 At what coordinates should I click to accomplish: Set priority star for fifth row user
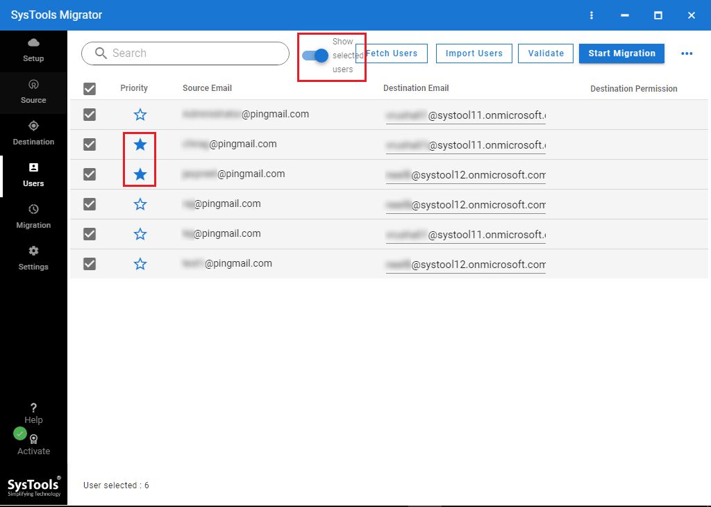(x=140, y=234)
